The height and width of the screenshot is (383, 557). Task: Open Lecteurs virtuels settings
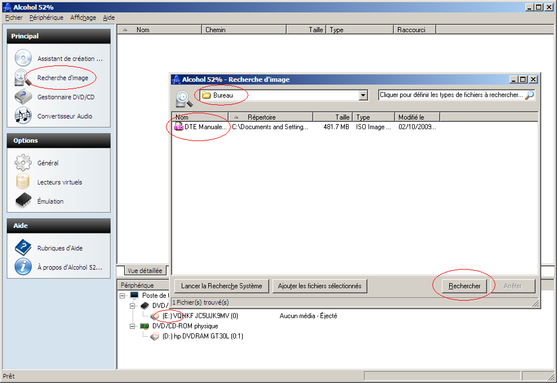pyautogui.click(x=60, y=182)
